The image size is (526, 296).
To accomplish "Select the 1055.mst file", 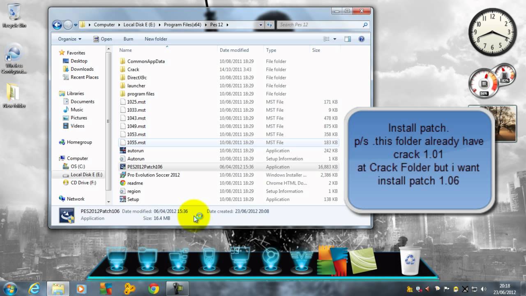I will pyautogui.click(x=136, y=142).
